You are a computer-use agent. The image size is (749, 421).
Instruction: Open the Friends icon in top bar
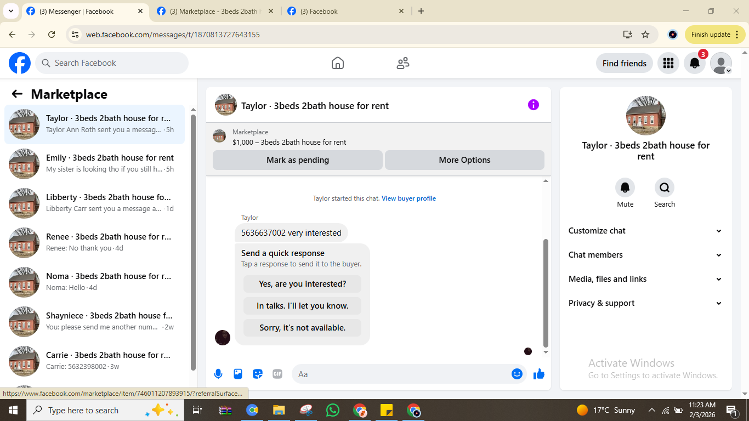tap(403, 63)
